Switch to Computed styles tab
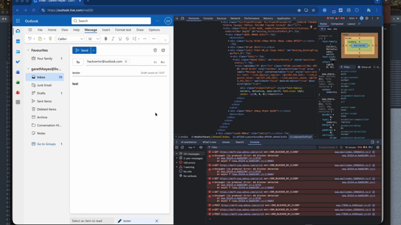This screenshot has height=225, width=401. pos(337,24)
